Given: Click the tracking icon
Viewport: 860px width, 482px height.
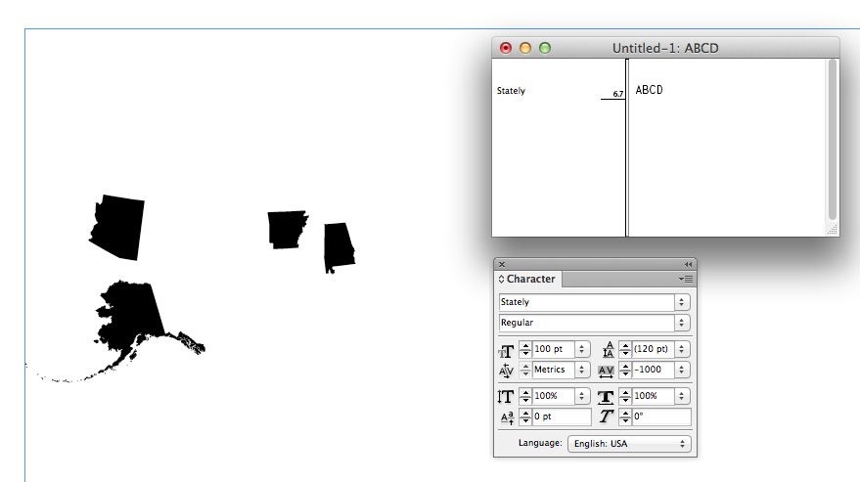Looking at the screenshot, I should click(606, 371).
